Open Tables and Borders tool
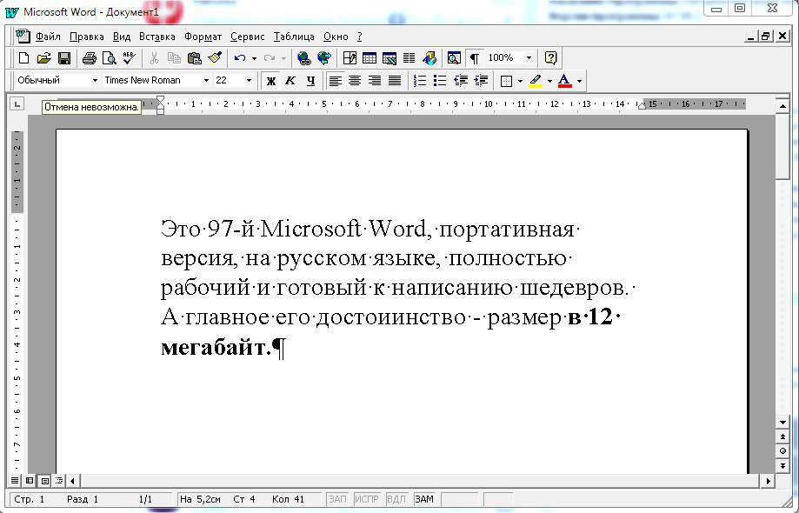Image resolution: width=799 pixels, height=513 pixels. click(x=350, y=58)
